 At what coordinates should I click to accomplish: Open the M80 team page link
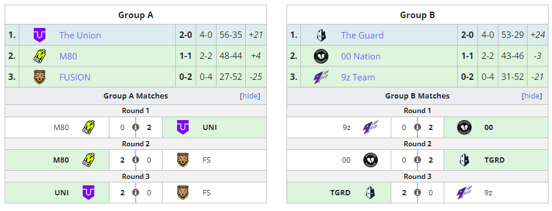point(68,56)
